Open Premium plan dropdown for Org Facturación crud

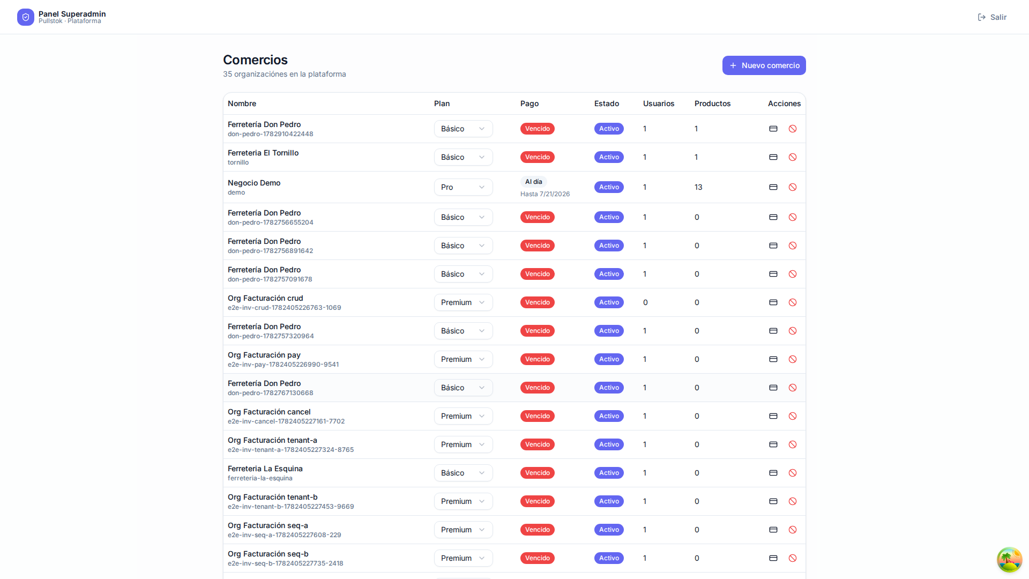coord(463,302)
